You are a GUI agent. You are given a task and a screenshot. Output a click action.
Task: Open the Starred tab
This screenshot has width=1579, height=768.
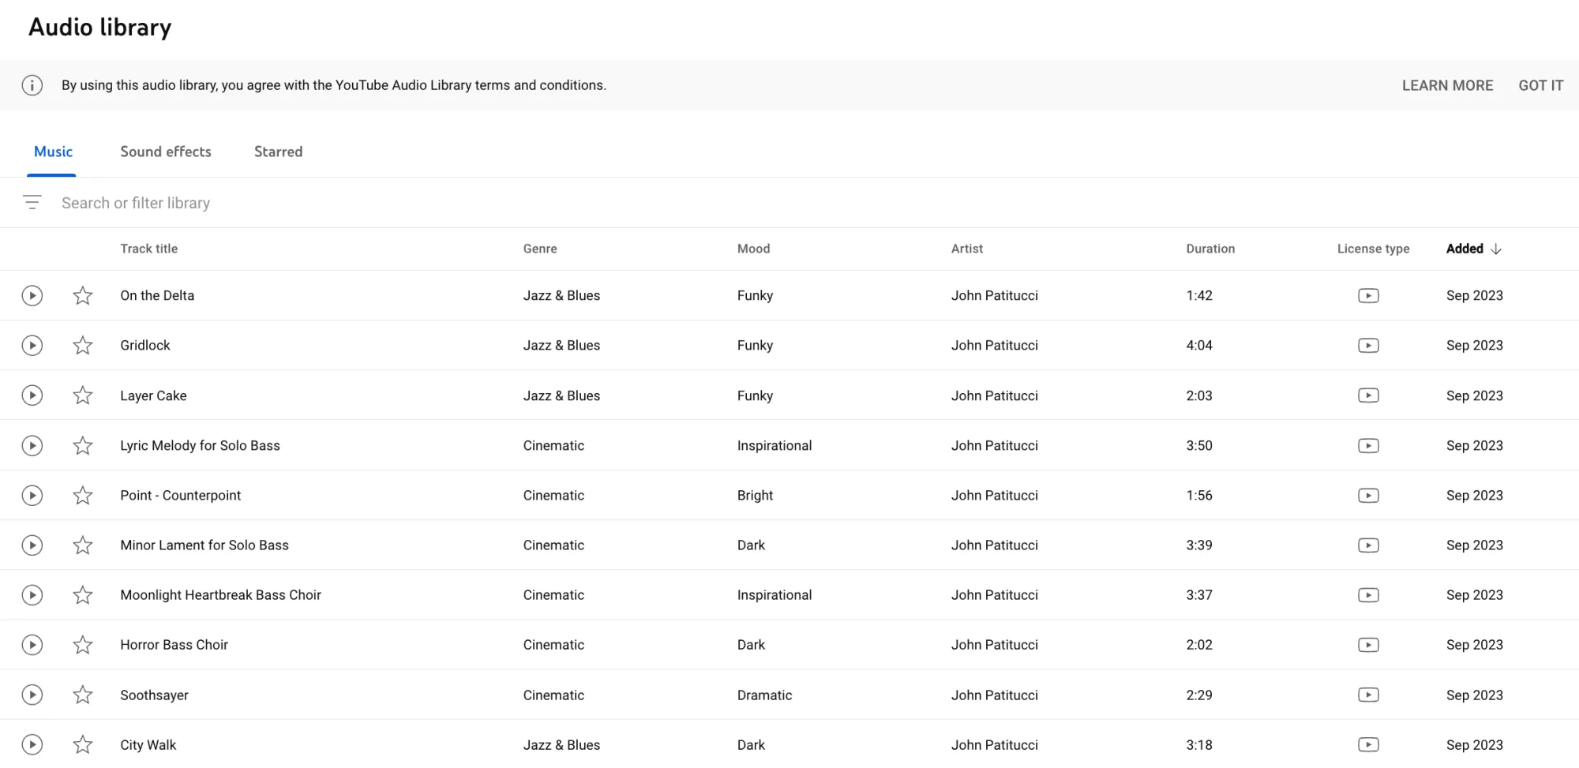[278, 152]
